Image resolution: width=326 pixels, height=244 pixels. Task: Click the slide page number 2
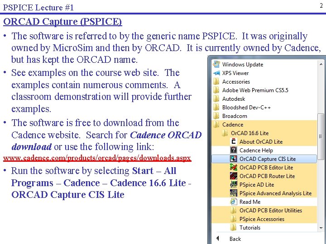click(x=321, y=5)
